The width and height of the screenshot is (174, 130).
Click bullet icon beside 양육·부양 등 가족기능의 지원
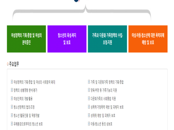89,90
